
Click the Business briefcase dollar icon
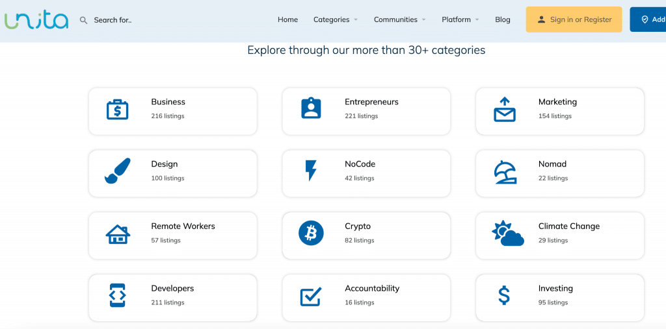pyautogui.click(x=117, y=109)
